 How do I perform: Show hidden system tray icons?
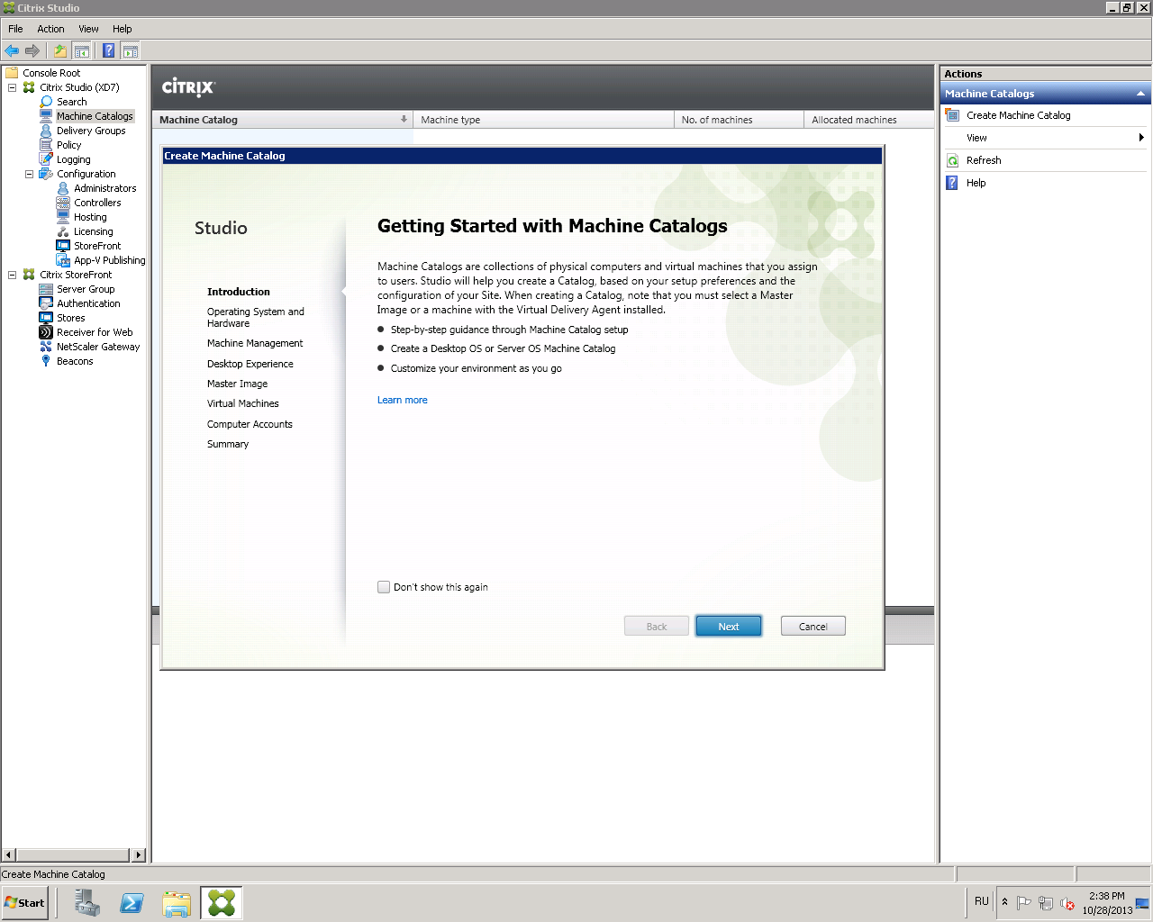click(x=1004, y=902)
